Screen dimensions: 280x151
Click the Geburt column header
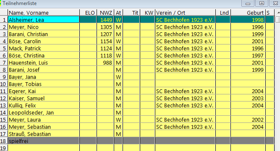[248, 13]
